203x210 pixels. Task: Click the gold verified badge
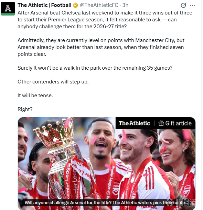pos(75,6)
